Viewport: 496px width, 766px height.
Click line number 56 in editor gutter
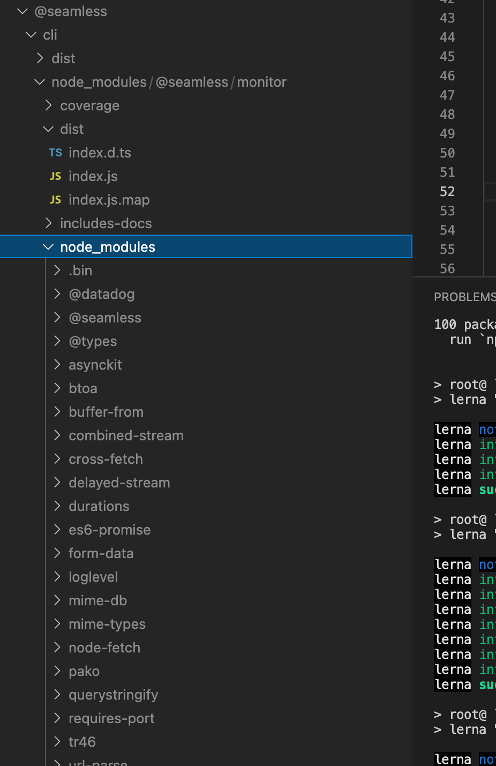[447, 269]
